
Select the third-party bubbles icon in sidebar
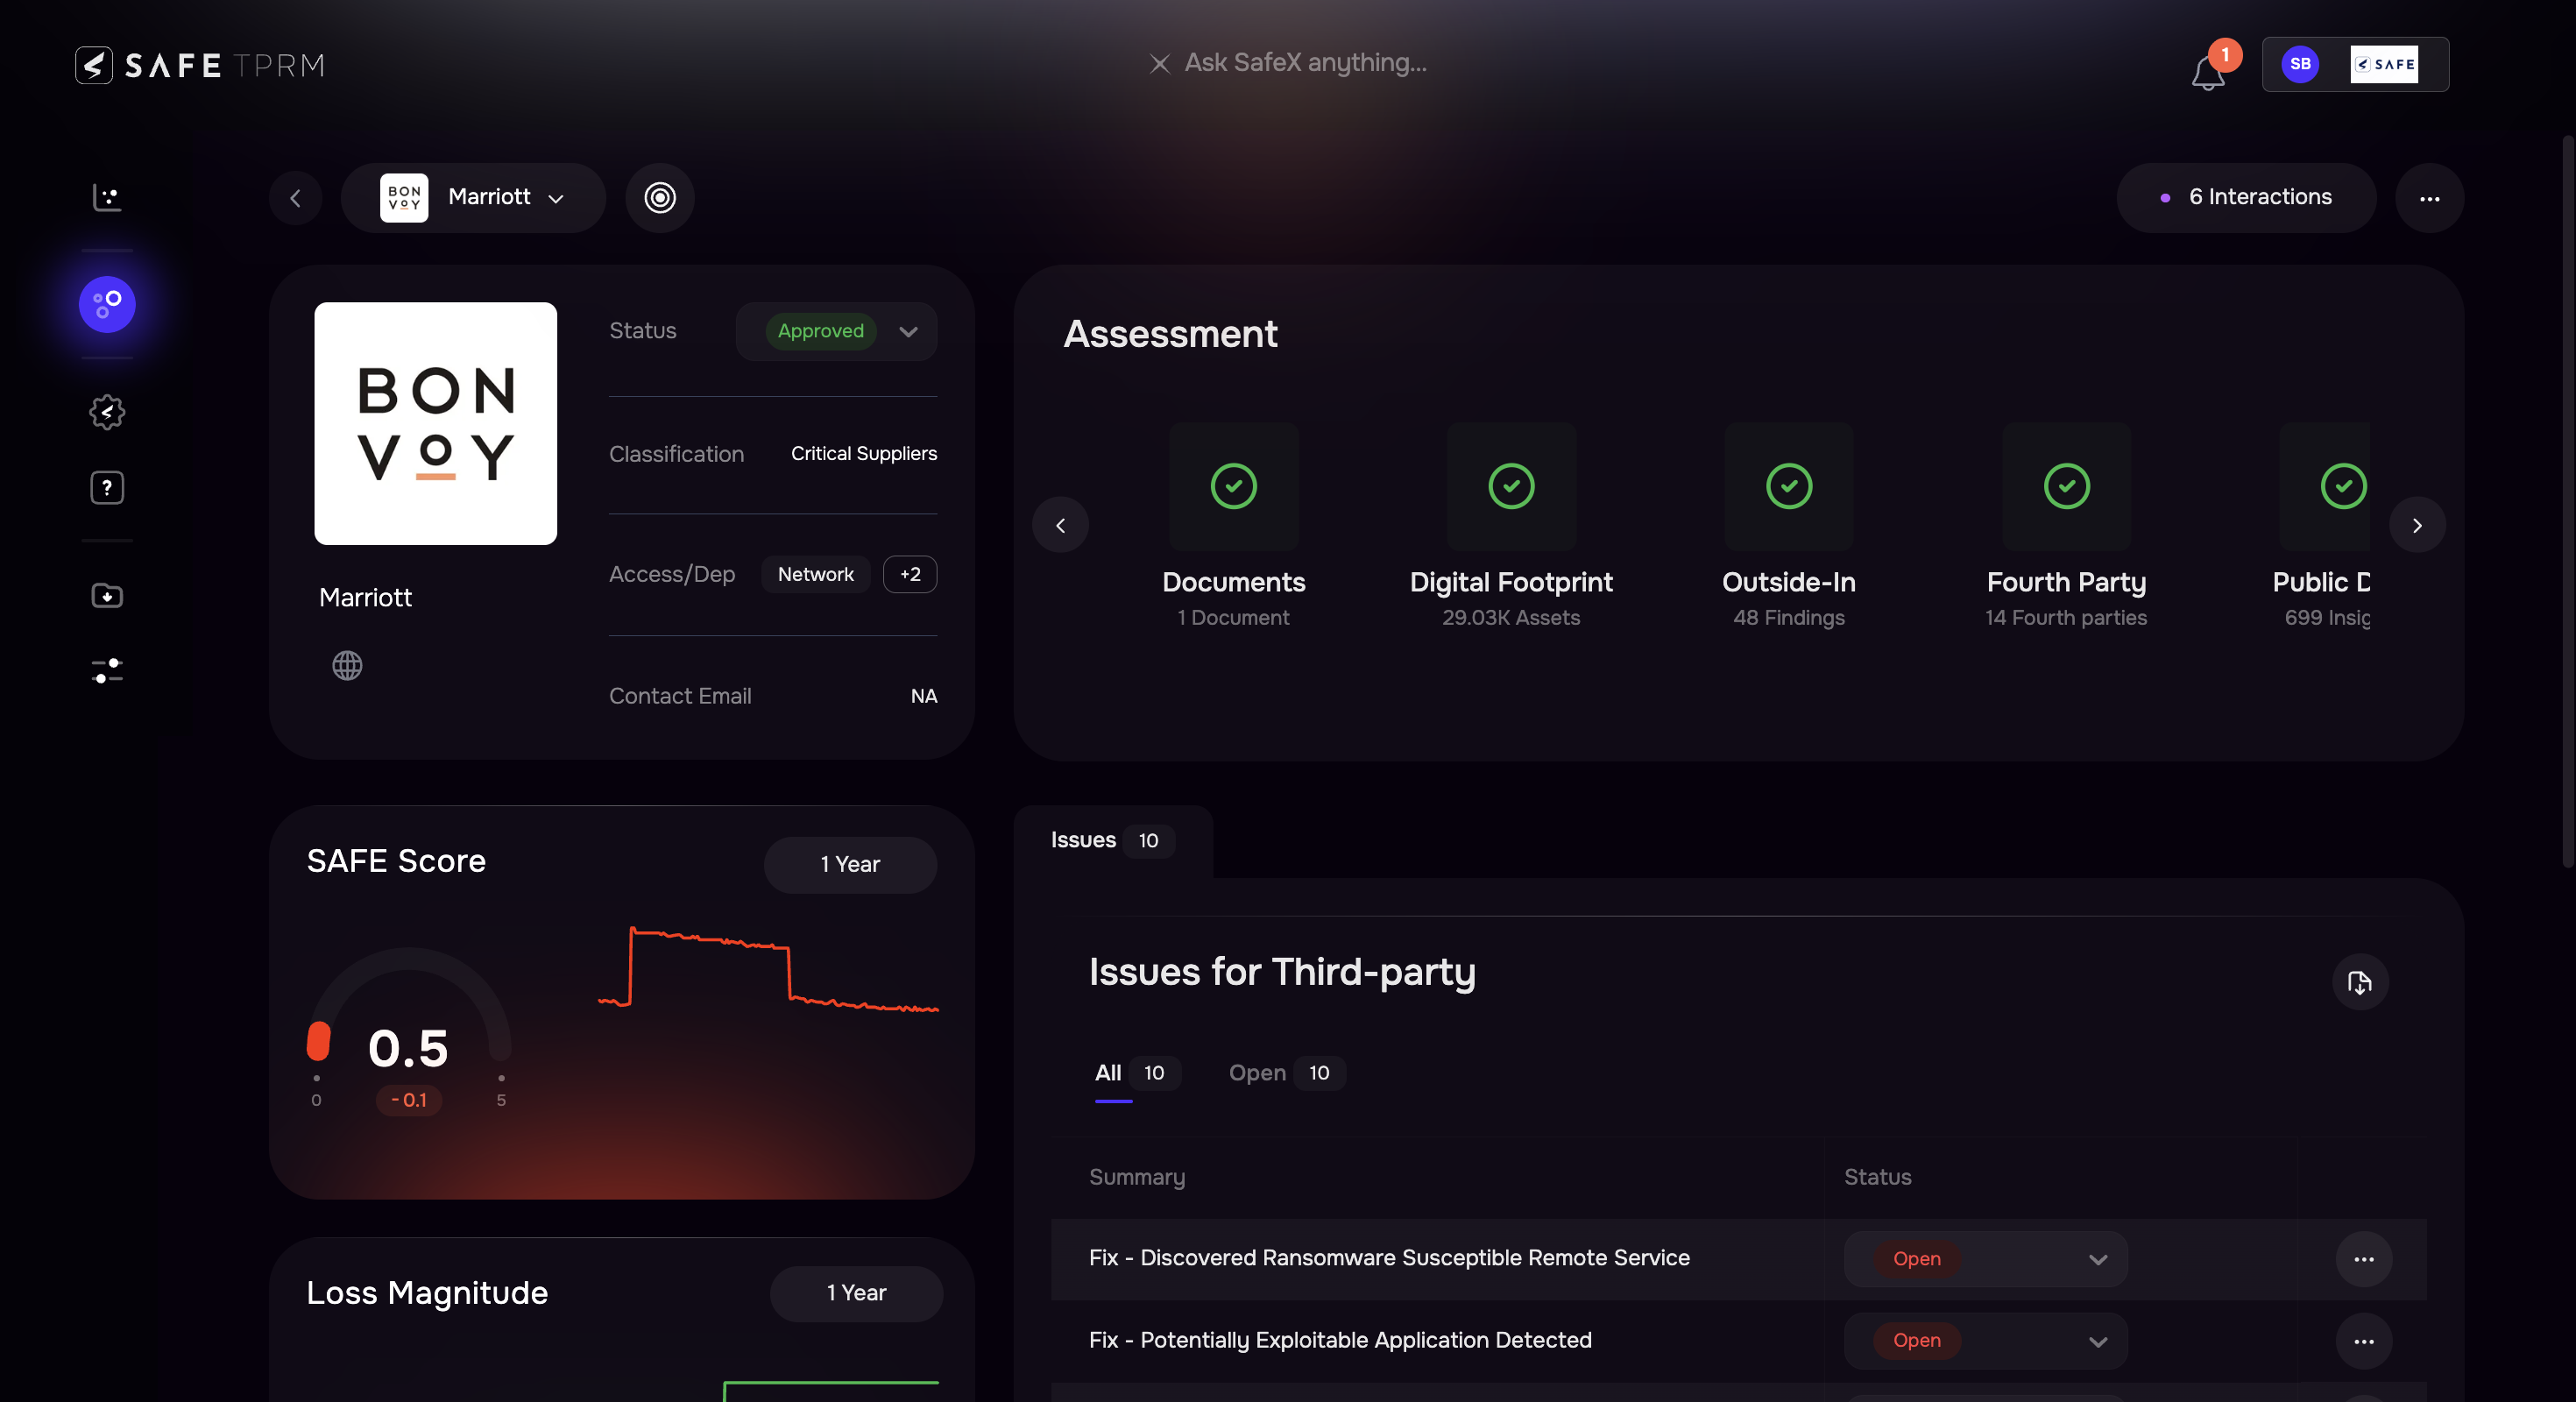(107, 304)
